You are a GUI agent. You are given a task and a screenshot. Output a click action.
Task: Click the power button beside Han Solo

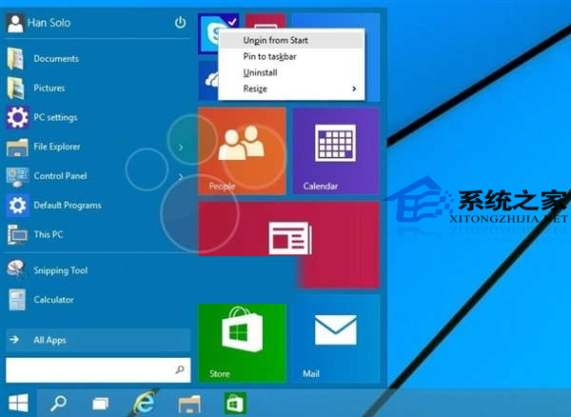coord(181,22)
